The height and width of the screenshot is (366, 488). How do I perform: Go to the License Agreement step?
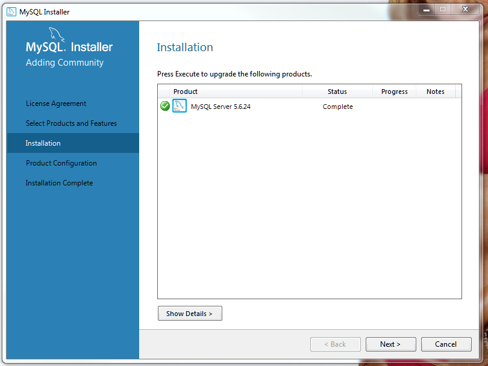click(x=56, y=104)
